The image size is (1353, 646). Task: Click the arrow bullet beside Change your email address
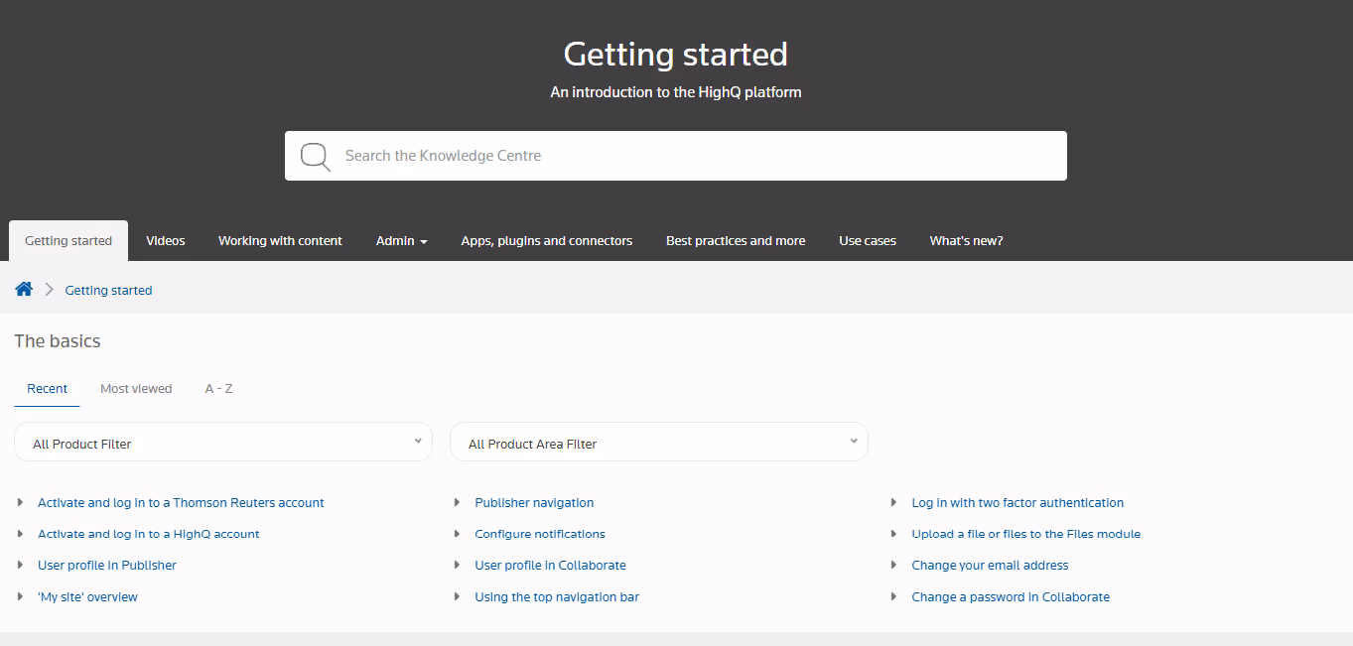pyautogui.click(x=893, y=565)
